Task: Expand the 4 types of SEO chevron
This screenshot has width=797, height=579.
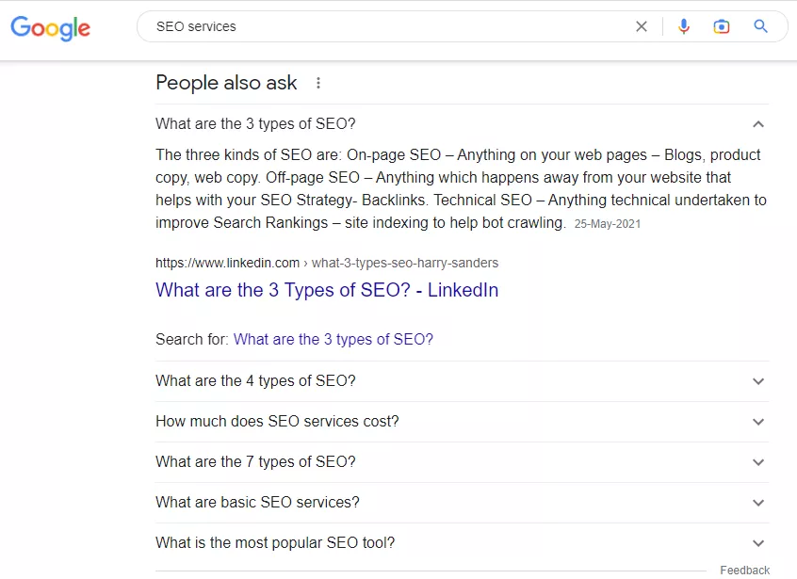Action: (758, 381)
